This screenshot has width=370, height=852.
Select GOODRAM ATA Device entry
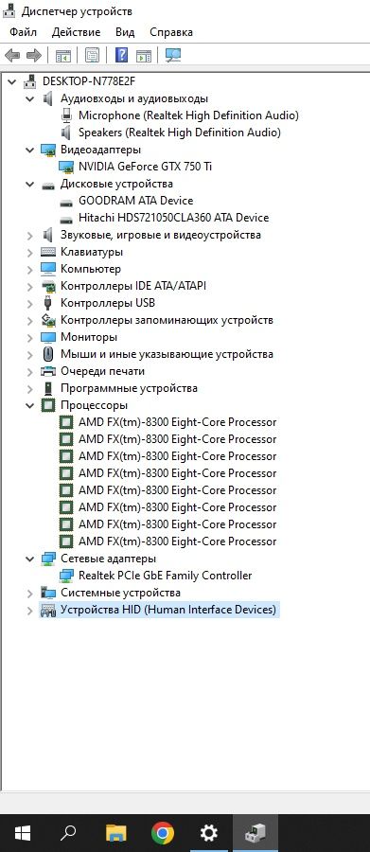pos(136,201)
